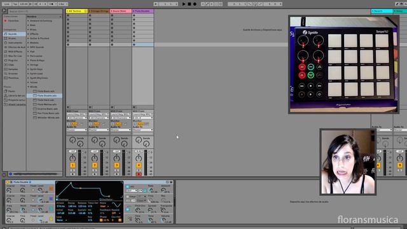Select the purple Flute Double track header

[x=142, y=11]
